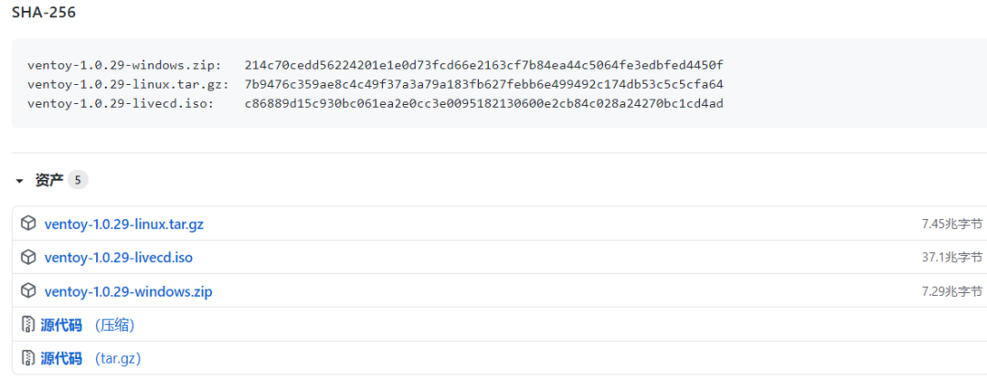Click the package icon beside ventoy-1.0.29-linux.tar.gz
The height and width of the screenshot is (379, 987).
tap(28, 223)
